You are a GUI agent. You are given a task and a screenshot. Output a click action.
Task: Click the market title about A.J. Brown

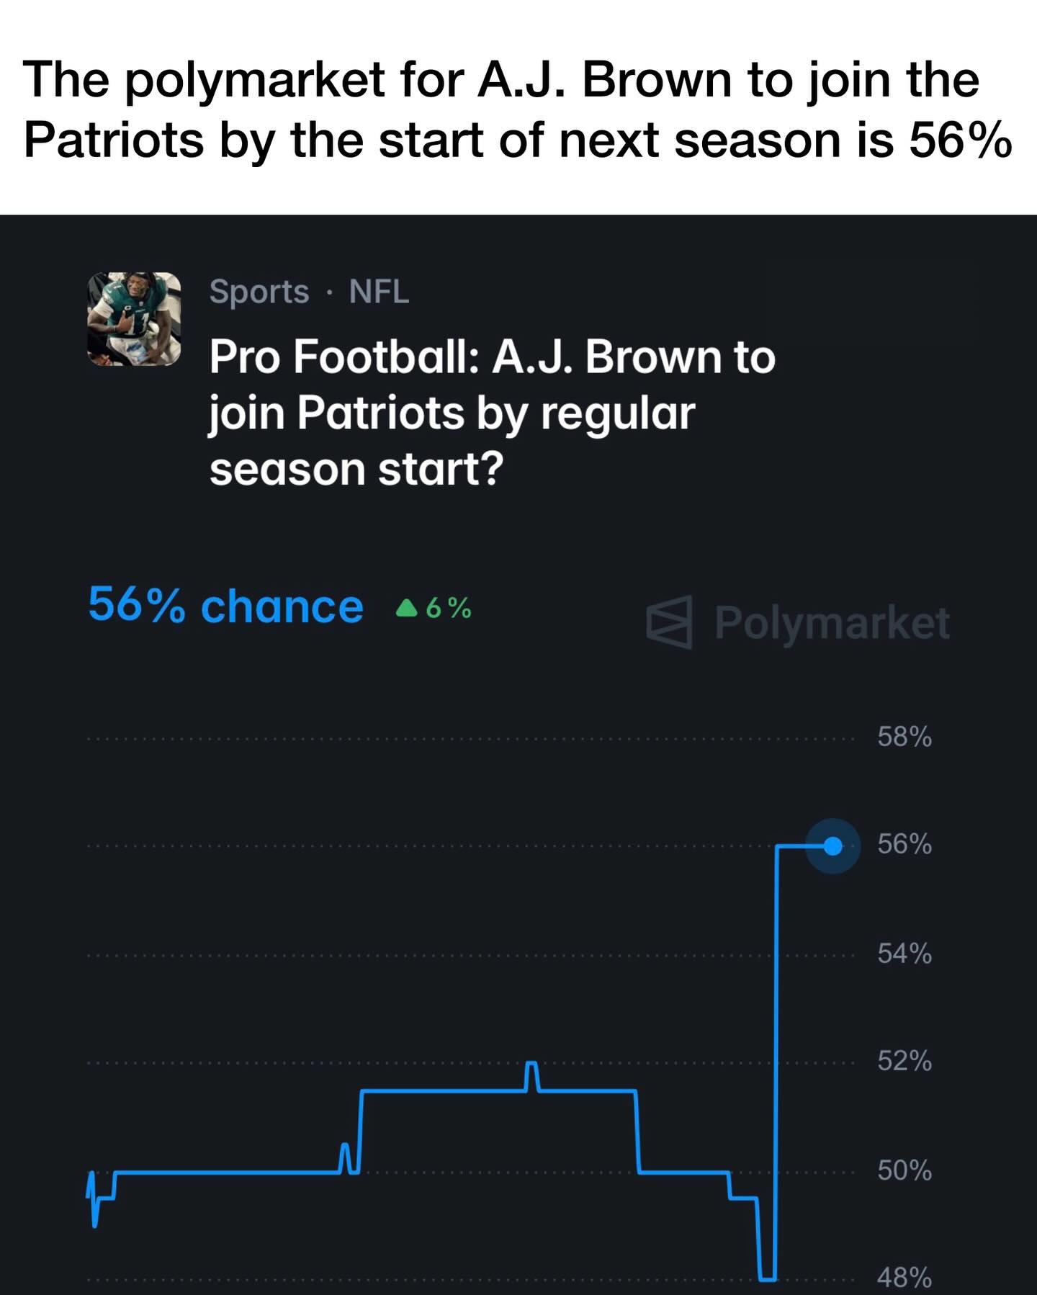492,413
